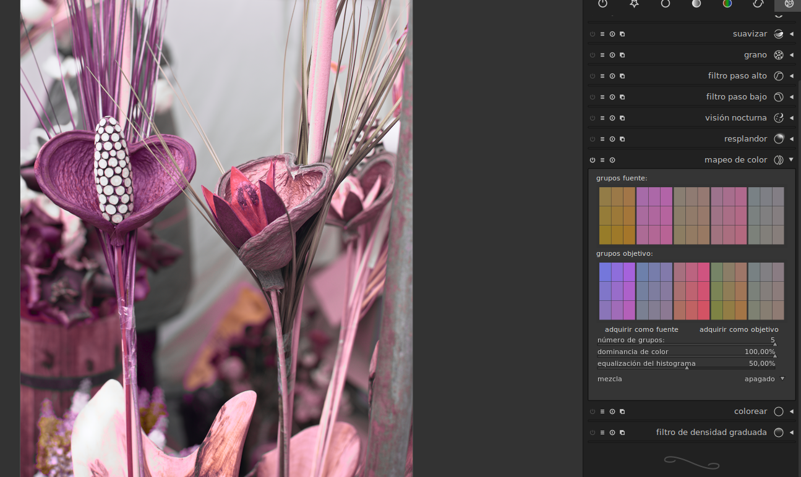
Task: Click the violet-blue target group swatch
Action: click(x=617, y=291)
